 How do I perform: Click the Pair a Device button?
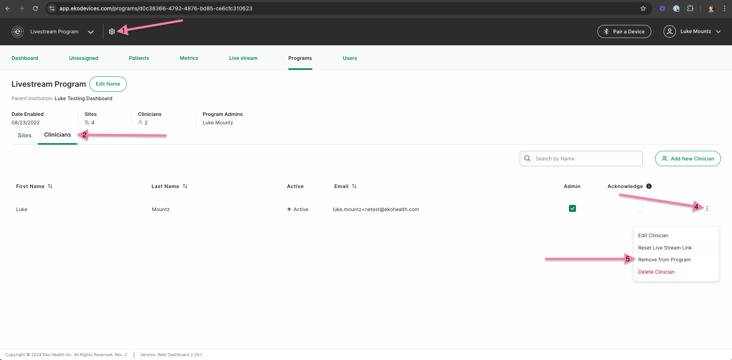click(624, 31)
